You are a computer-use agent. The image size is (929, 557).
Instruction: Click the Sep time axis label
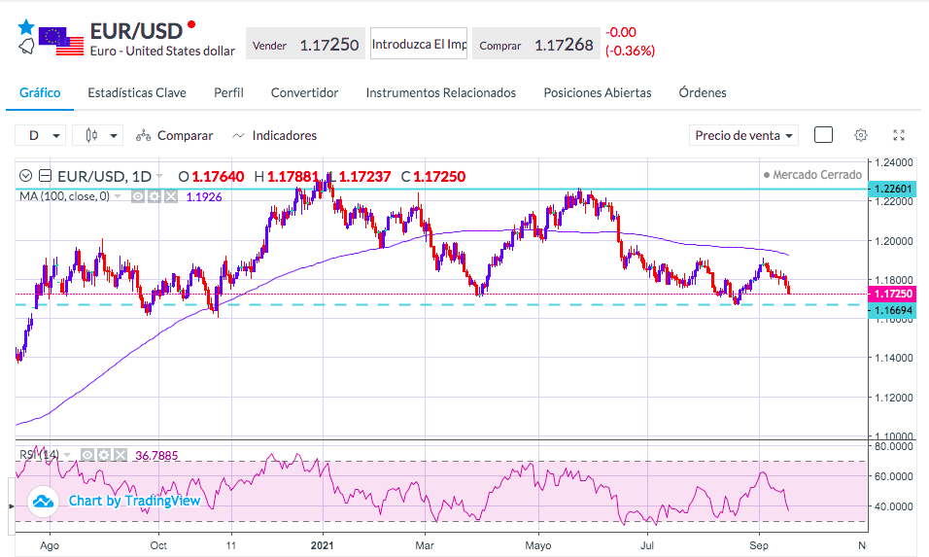pyautogui.click(x=759, y=545)
